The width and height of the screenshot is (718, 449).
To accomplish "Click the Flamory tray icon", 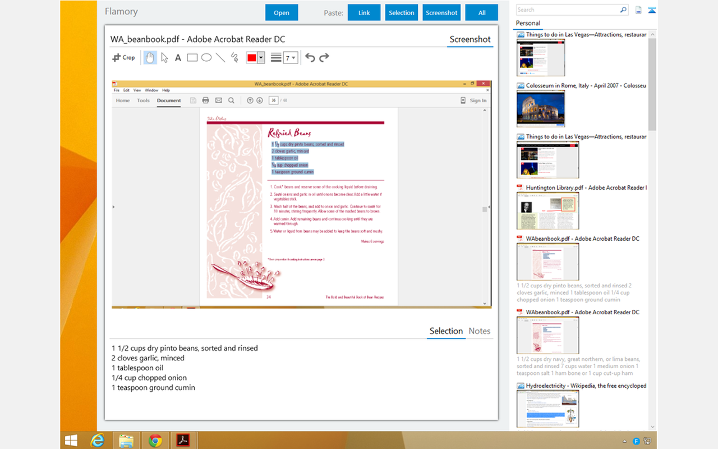I will 637,441.
